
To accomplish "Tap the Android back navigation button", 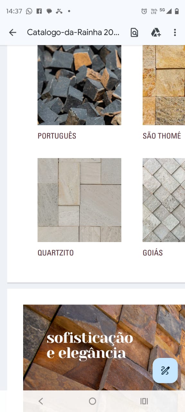I will tap(40, 401).
